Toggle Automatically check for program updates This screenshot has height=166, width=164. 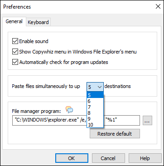coord(15,62)
